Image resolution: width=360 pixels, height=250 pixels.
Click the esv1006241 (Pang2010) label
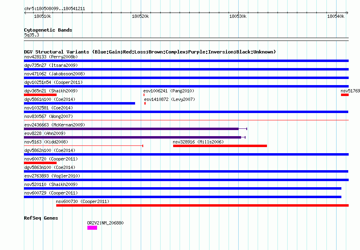pos(169,91)
